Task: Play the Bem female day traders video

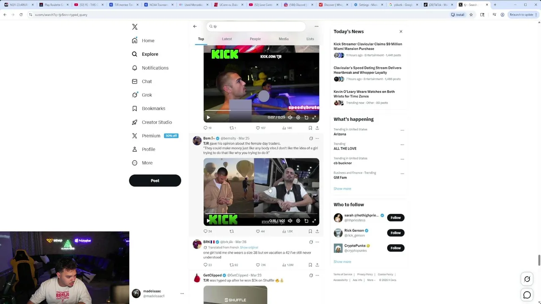Action: tap(208, 220)
